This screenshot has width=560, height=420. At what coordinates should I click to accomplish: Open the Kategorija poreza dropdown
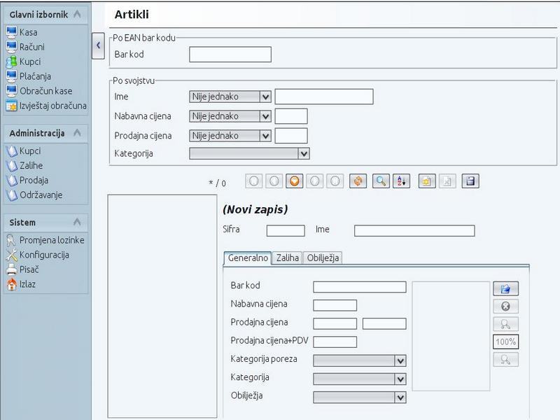tap(400, 361)
